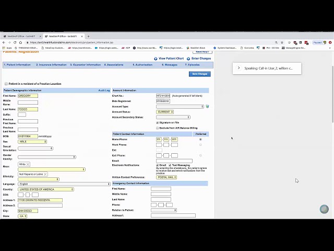
Task: Remove the White race tag
Action: pos(28,164)
